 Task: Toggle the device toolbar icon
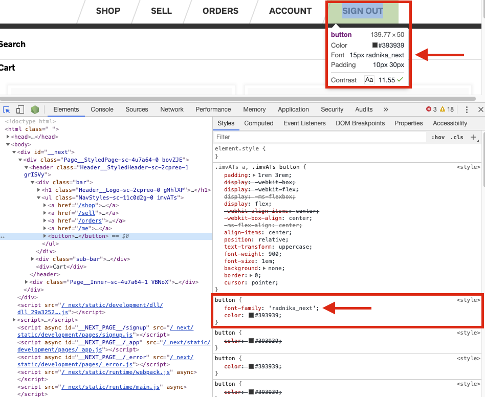click(20, 109)
